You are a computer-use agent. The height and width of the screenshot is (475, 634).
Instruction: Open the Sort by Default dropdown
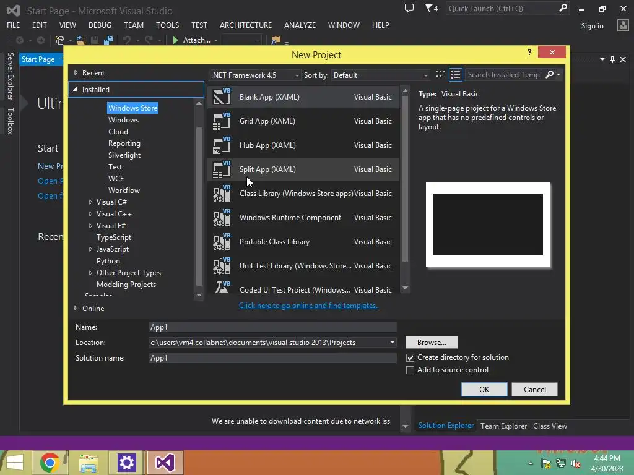[x=380, y=75]
